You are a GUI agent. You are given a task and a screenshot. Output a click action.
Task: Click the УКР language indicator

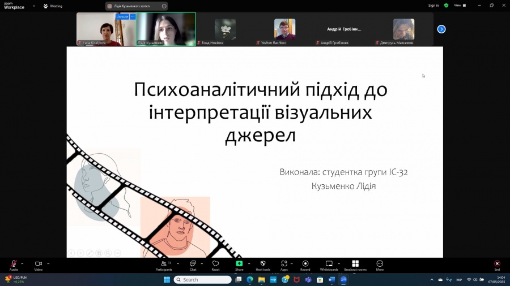459,280
